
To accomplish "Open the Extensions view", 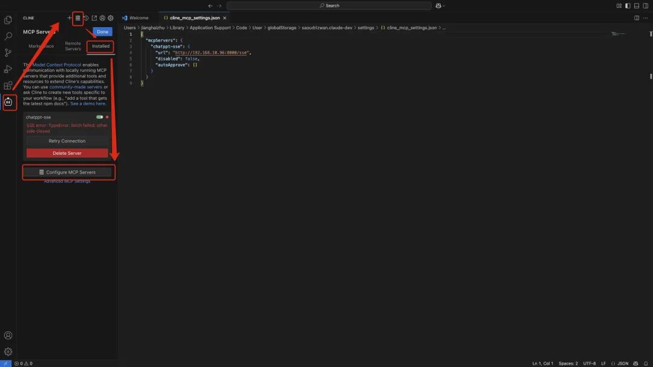I will pos(8,85).
